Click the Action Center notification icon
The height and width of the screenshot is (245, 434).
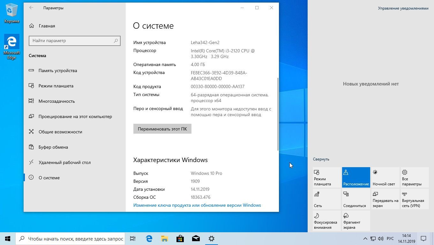(423, 239)
